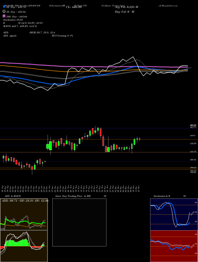Click the blue 20 Day legend swatch
This screenshot has height=262, width=198.
tap(4, 7)
